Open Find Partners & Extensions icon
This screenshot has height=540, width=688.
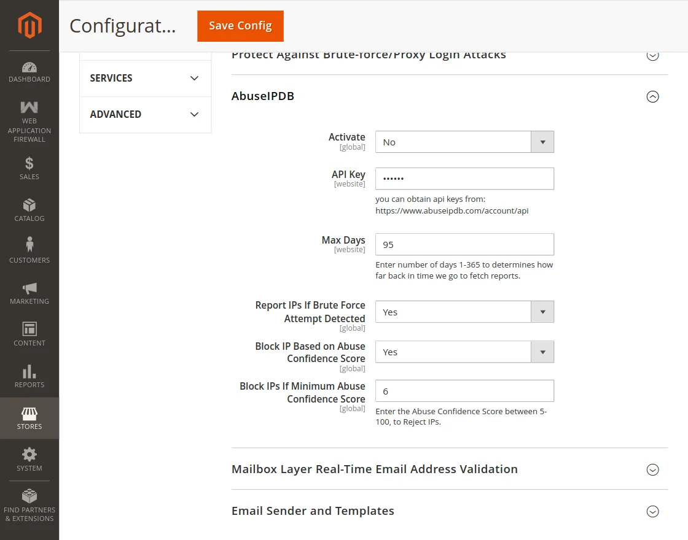coord(29,496)
